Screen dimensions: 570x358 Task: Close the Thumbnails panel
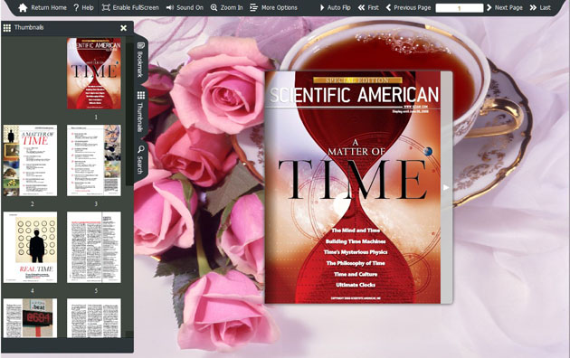124,28
